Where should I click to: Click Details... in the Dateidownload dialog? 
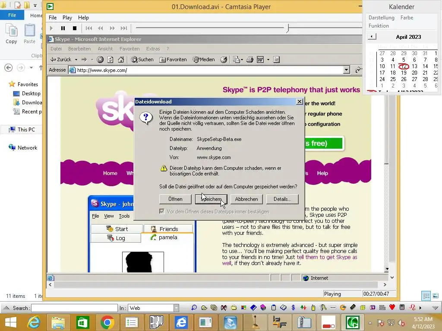[282, 199]
